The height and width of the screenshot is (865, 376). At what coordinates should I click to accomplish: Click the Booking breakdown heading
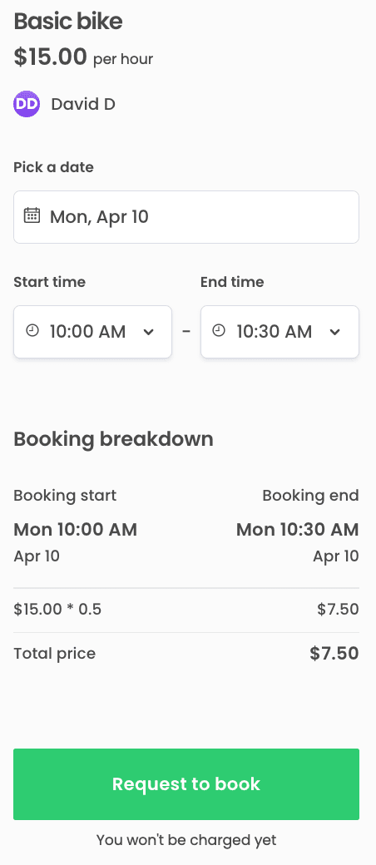[x=113, y=439]
